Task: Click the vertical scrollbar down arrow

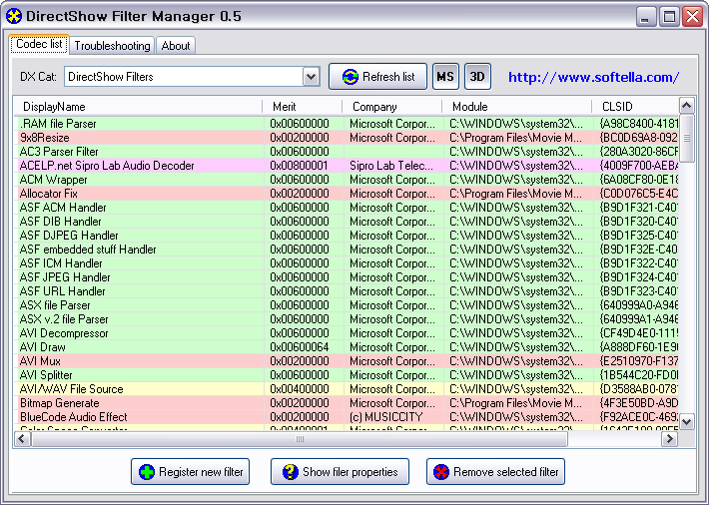Action: pos(687,422)
